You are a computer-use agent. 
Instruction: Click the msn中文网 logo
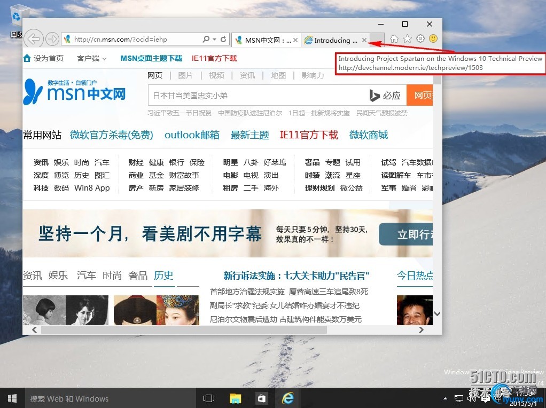(x=74, y=92)
